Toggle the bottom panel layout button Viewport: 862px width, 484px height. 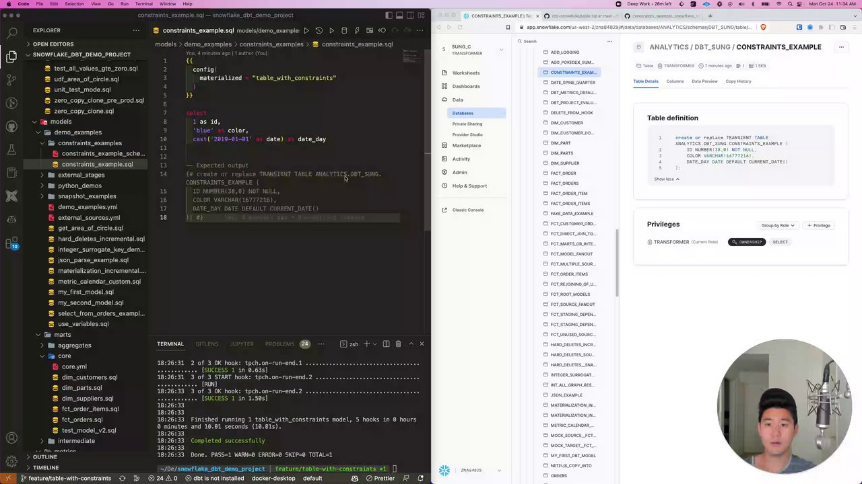(399, 15)
